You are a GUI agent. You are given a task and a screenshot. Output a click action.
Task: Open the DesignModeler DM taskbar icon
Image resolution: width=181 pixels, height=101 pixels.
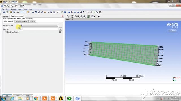69,98
